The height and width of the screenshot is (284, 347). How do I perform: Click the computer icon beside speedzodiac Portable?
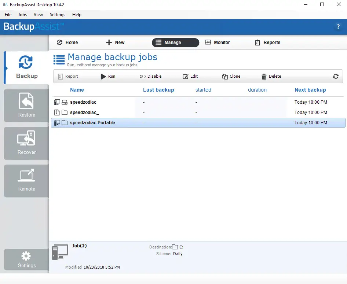pyautogui.click(x=57, y=123)
